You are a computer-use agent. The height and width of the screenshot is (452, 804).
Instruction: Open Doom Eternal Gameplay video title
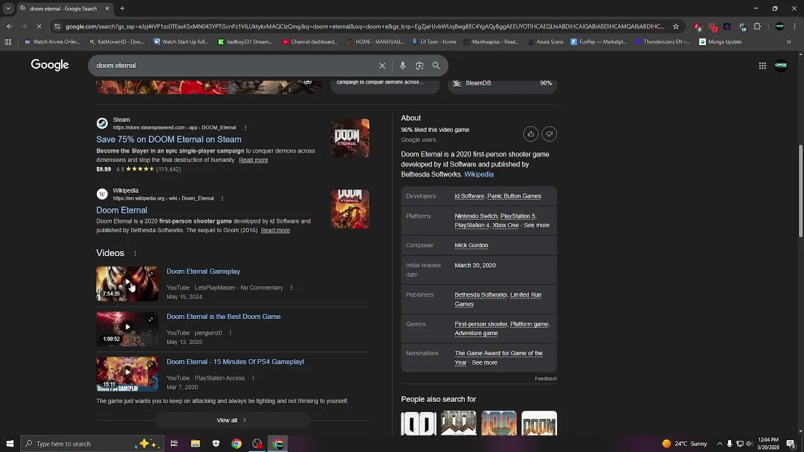pyautogui.click(x=203, y=271)
